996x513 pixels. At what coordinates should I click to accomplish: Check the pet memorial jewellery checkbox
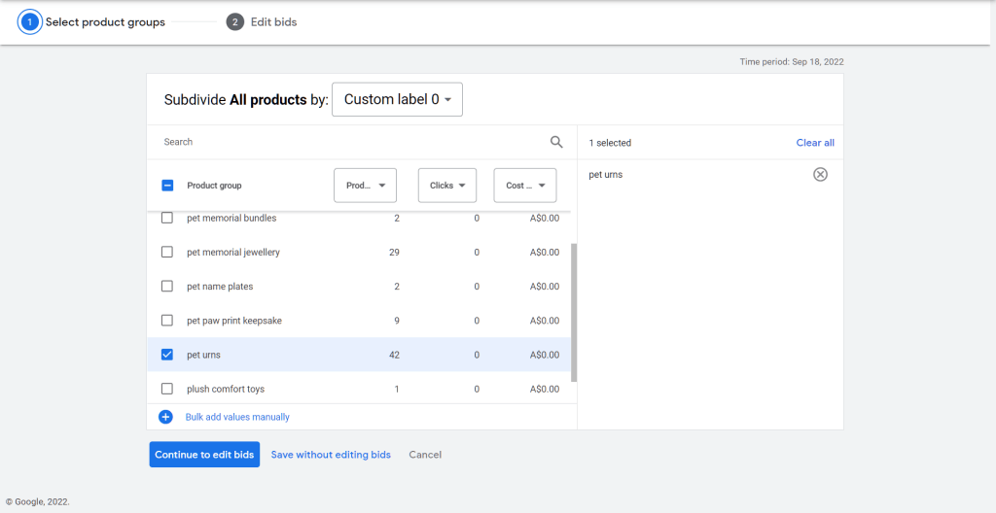[167, 253]
